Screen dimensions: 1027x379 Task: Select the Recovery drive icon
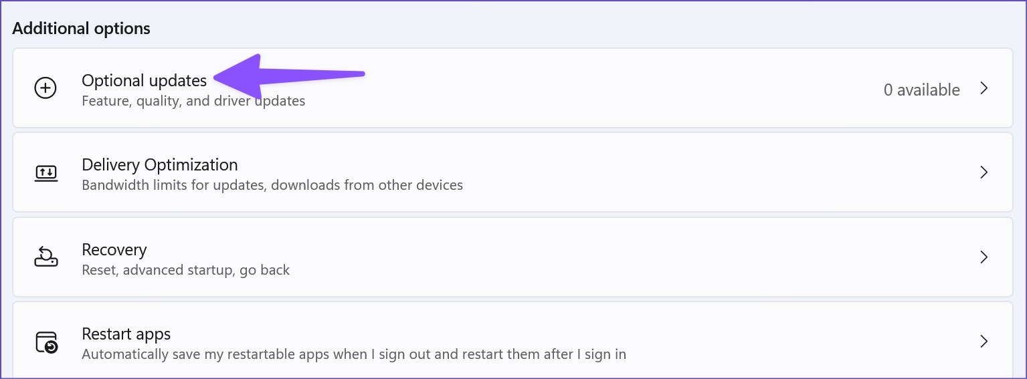tap(45, 257)
